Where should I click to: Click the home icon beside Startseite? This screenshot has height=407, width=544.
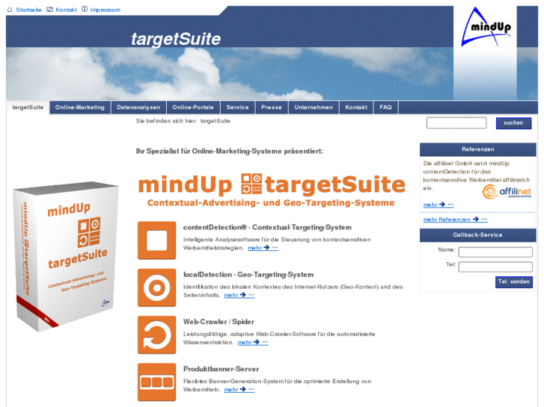10,10
